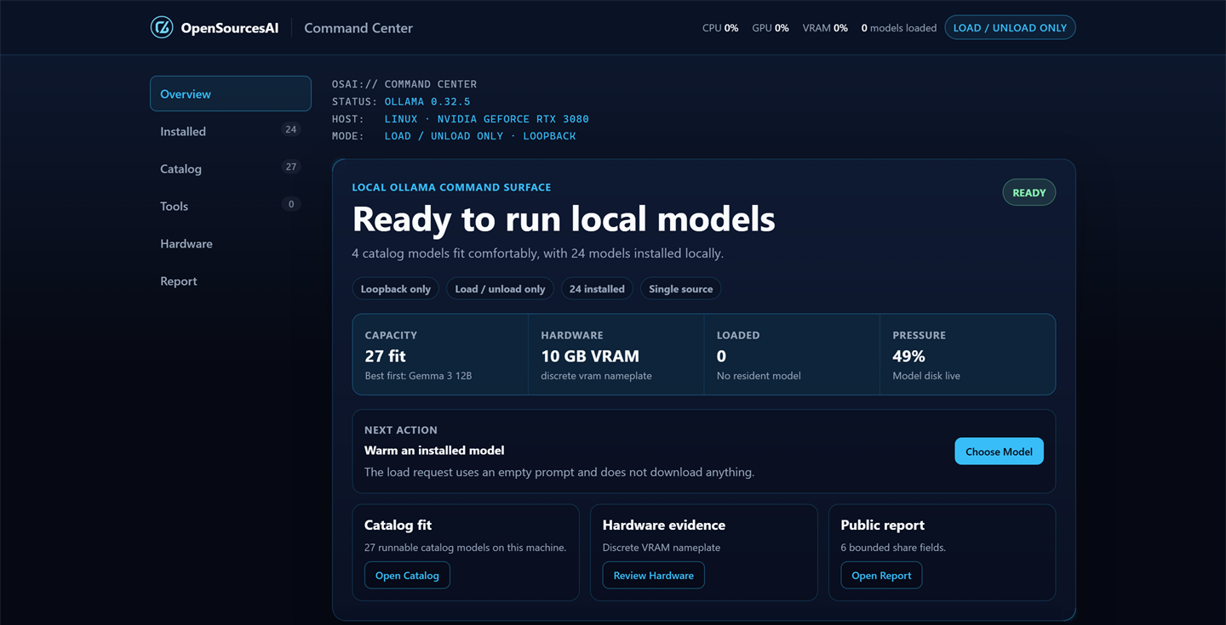The width and height of the screenshot is (1226, 625).
Task: Click the 'LOAD / UNLOAD ONLY · LOOPBACK' mode text
Action: 480,136
